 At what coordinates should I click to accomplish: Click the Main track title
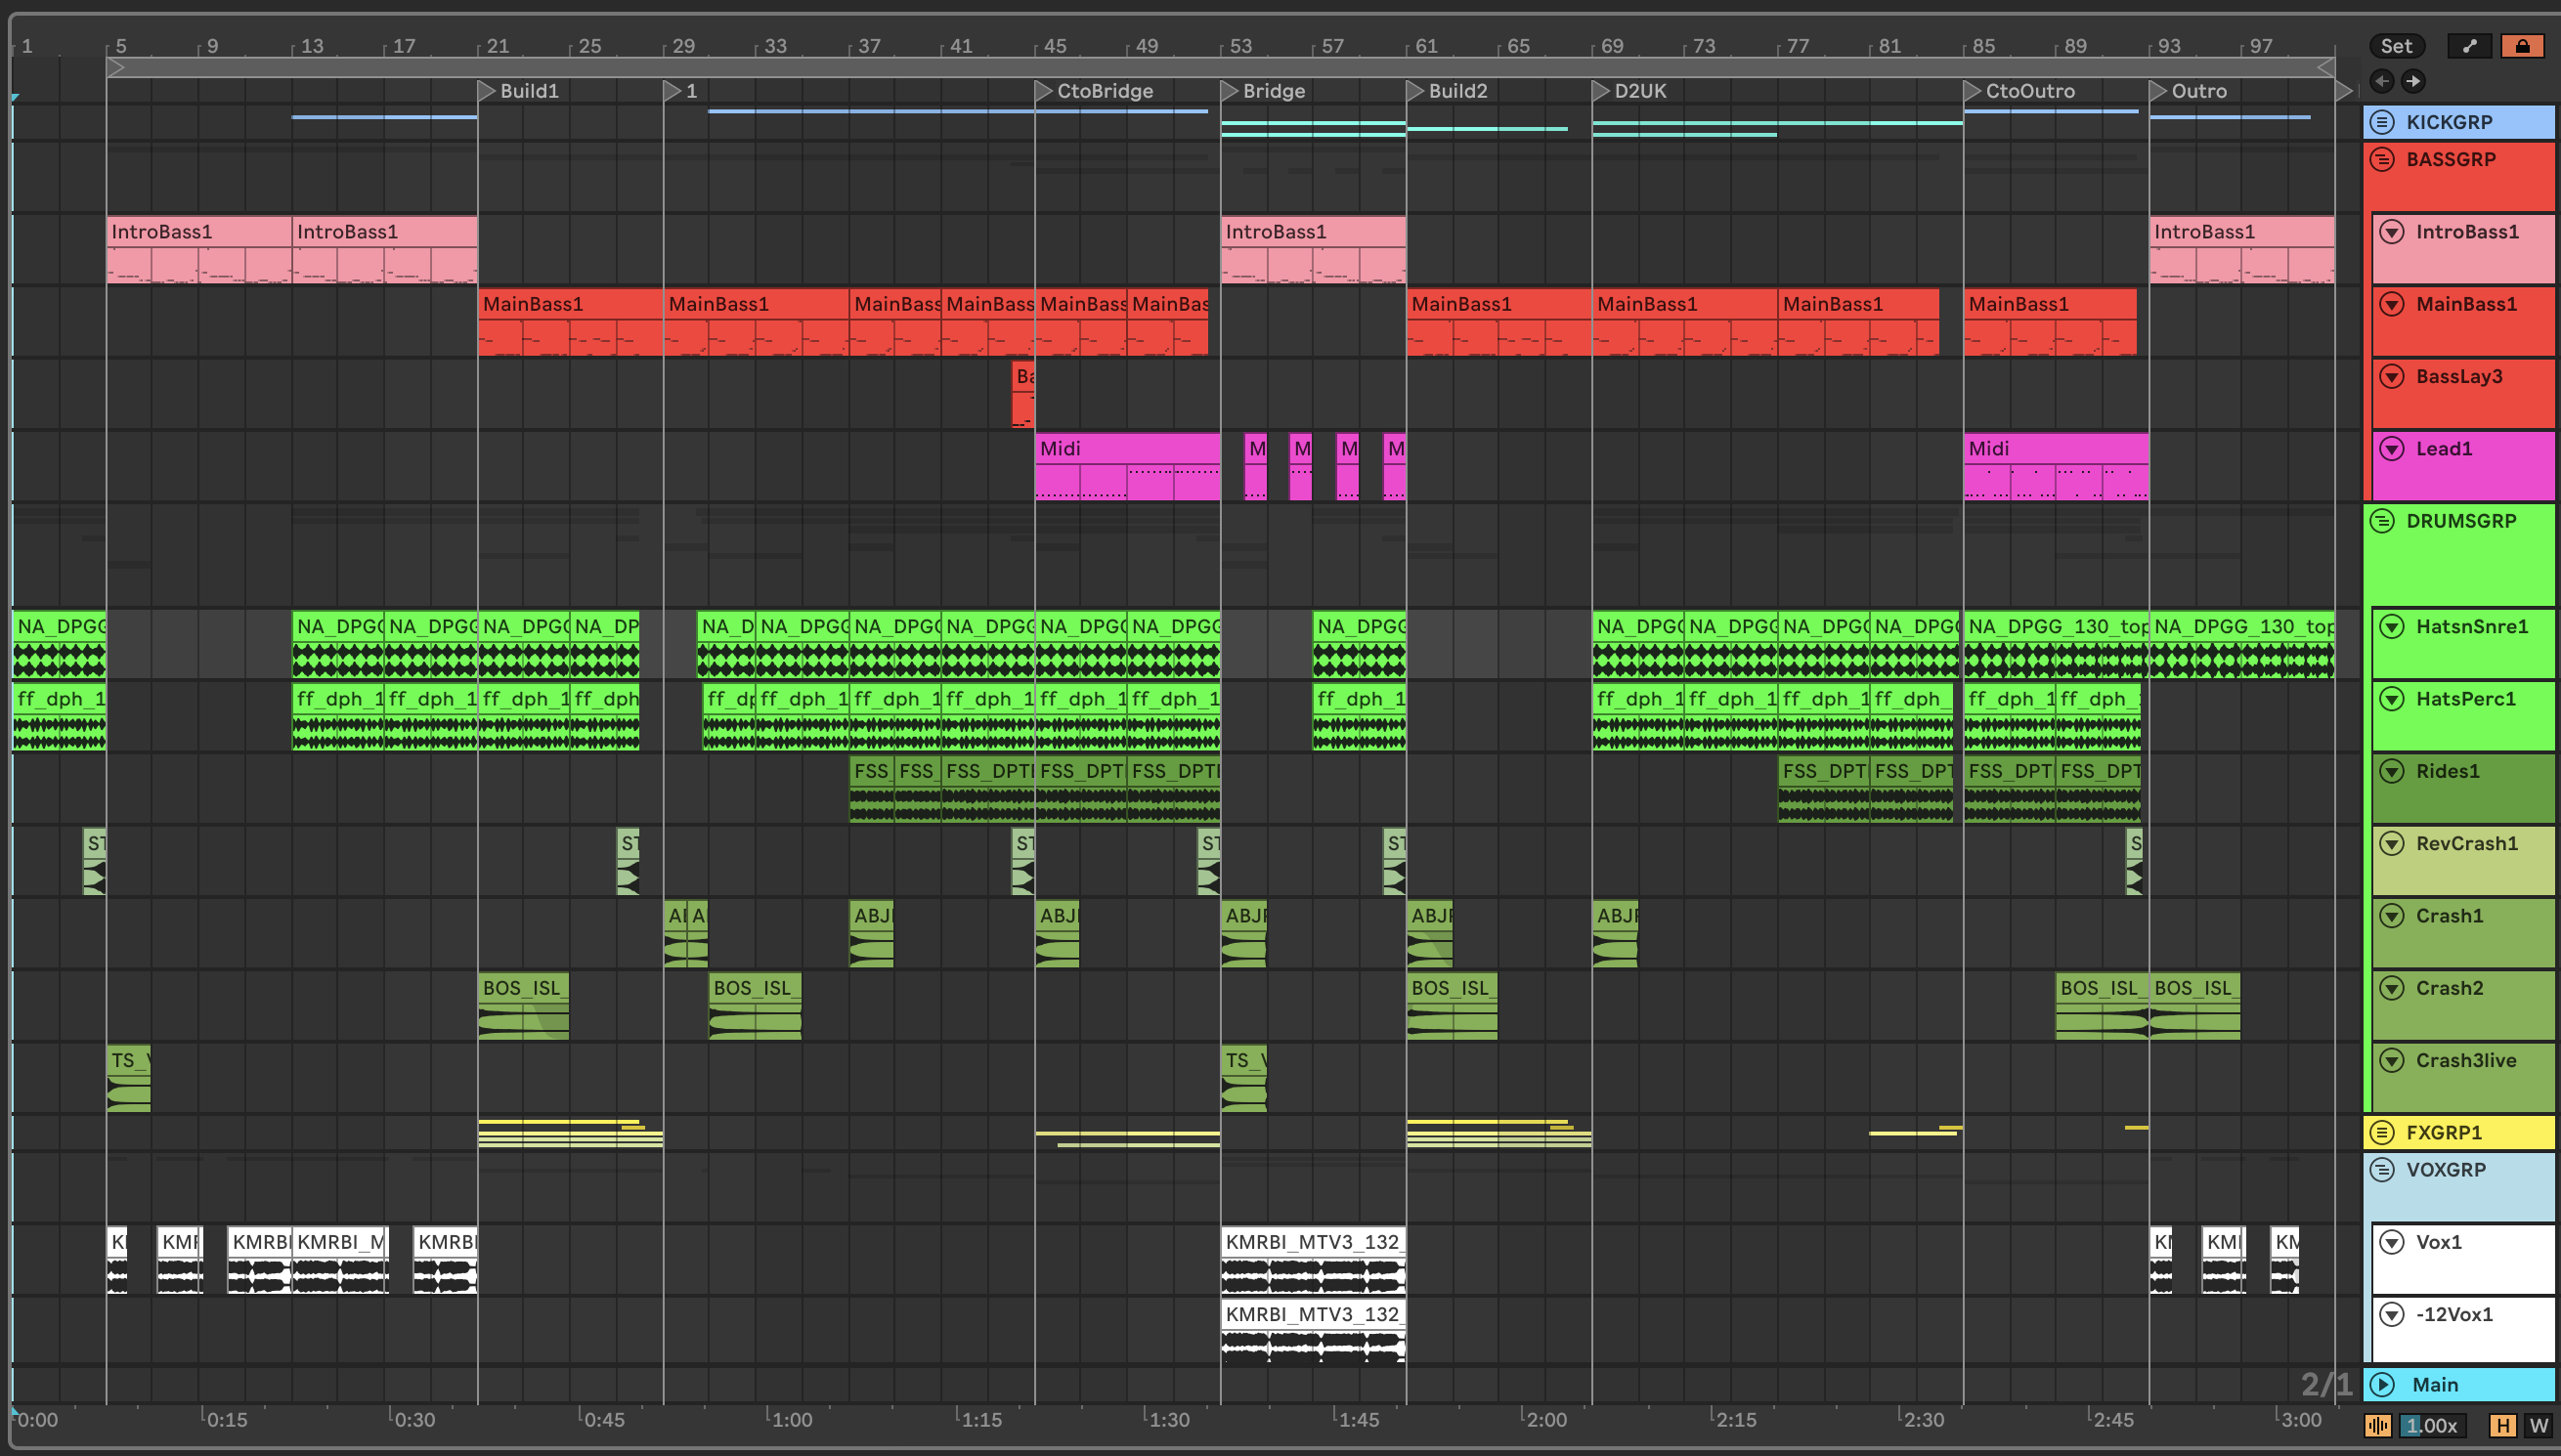[x=2434, y=1385]
